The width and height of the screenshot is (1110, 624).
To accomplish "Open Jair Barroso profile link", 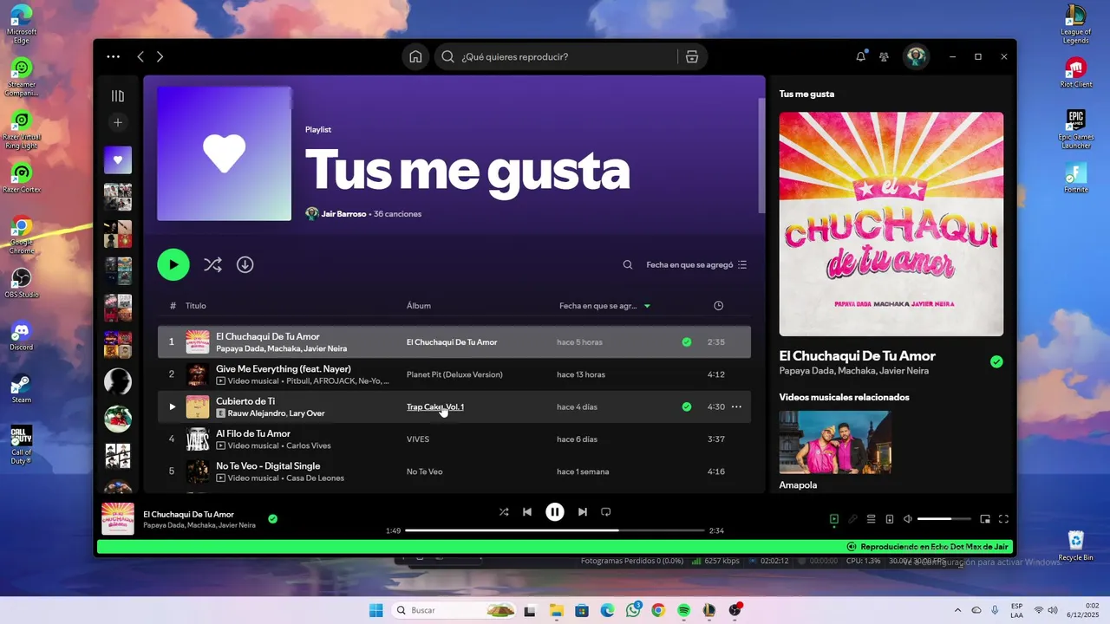I will [343, 214].
